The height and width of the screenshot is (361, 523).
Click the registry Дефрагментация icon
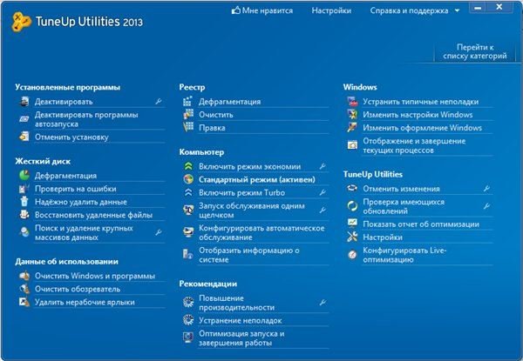click(188, 101)
